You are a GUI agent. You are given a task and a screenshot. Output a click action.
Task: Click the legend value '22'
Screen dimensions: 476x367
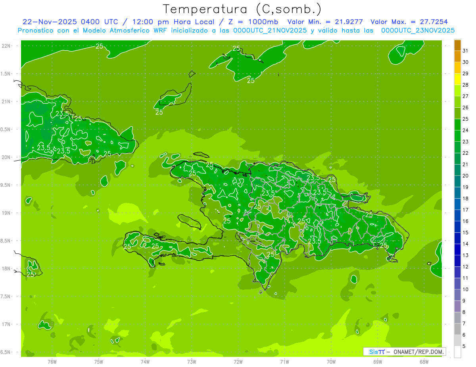(x=466, y=153)
